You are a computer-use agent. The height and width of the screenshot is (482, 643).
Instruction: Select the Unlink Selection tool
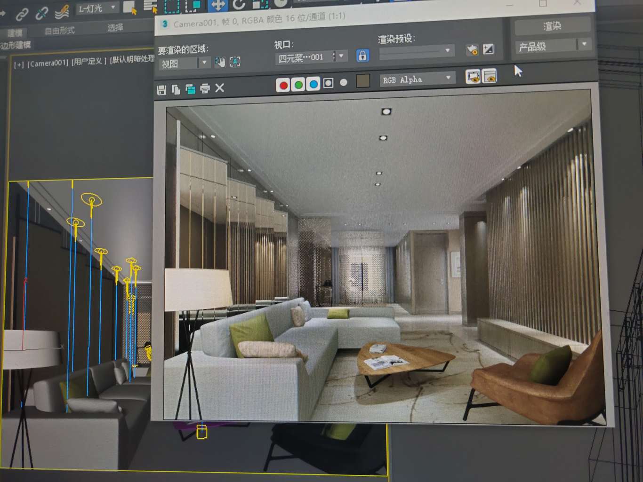[41, 13]
